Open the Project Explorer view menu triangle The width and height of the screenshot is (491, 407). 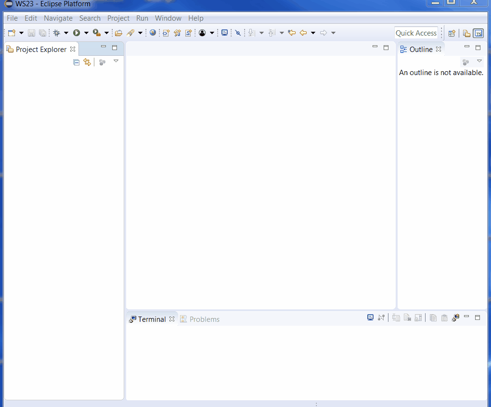tap(116, 61)
